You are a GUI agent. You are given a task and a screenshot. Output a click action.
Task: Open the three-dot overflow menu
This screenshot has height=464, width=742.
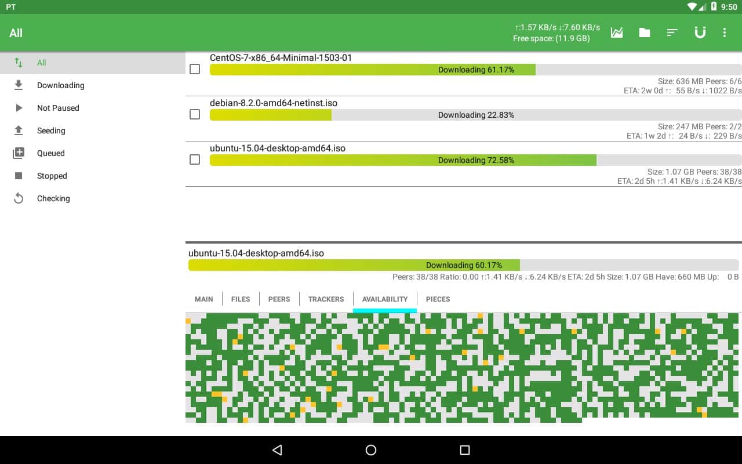coord(725,33)
